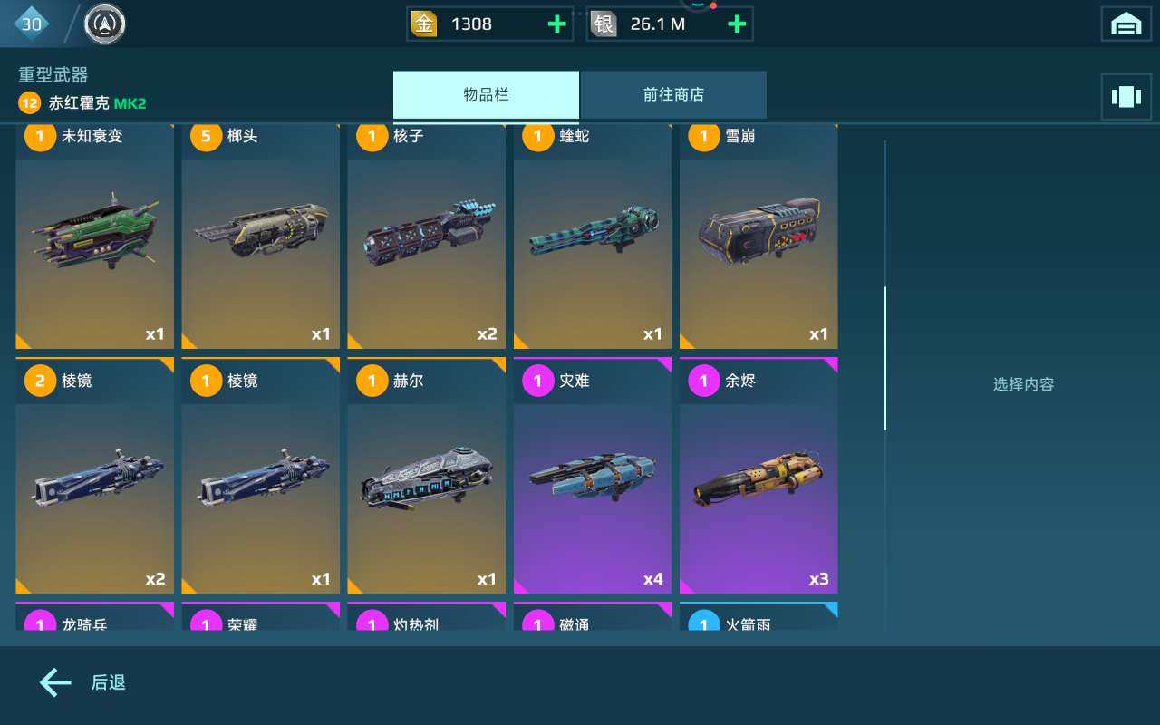Click the gold currency coin icon

(423, 24)
